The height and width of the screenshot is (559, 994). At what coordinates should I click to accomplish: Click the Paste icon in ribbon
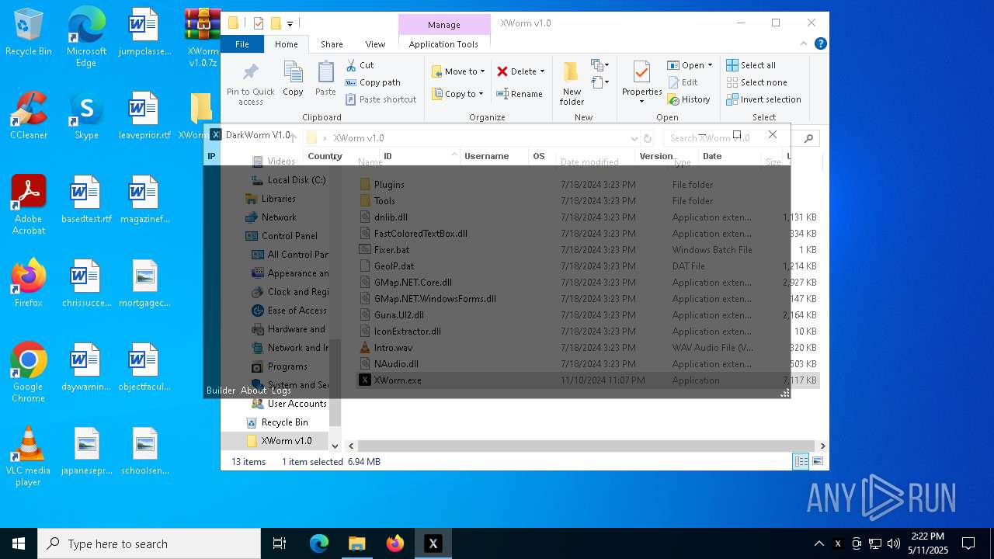point(325,78)
